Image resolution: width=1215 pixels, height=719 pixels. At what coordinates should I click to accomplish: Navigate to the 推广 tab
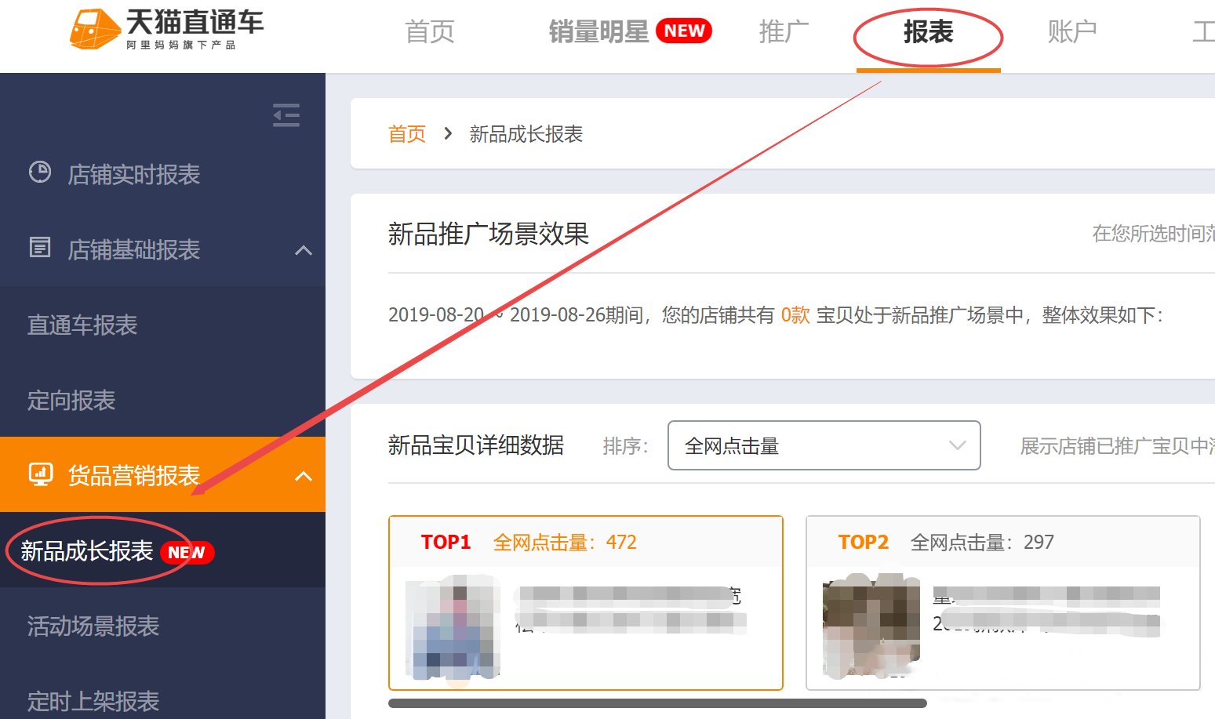point(784,31)
